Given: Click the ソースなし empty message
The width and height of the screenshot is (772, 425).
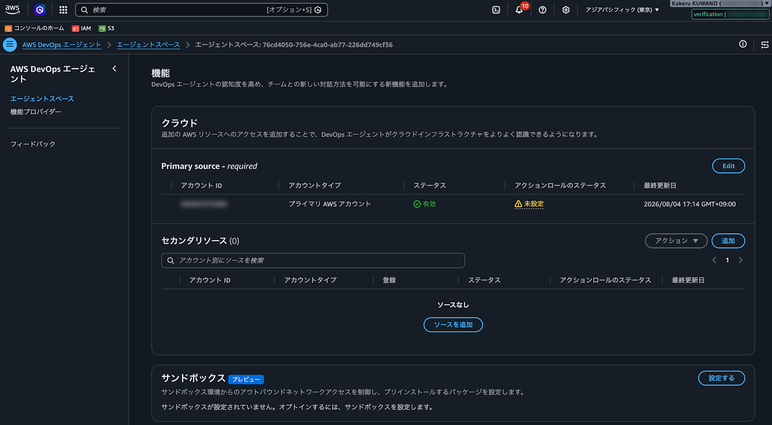Looking at the screenshot, I should (453, 305).
